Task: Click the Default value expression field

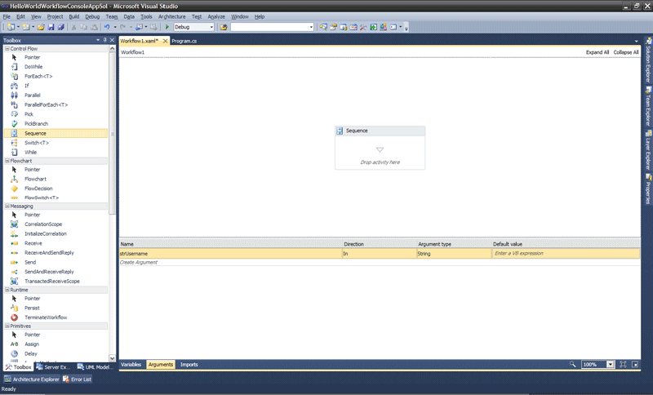Action: (x=566, y=254)
